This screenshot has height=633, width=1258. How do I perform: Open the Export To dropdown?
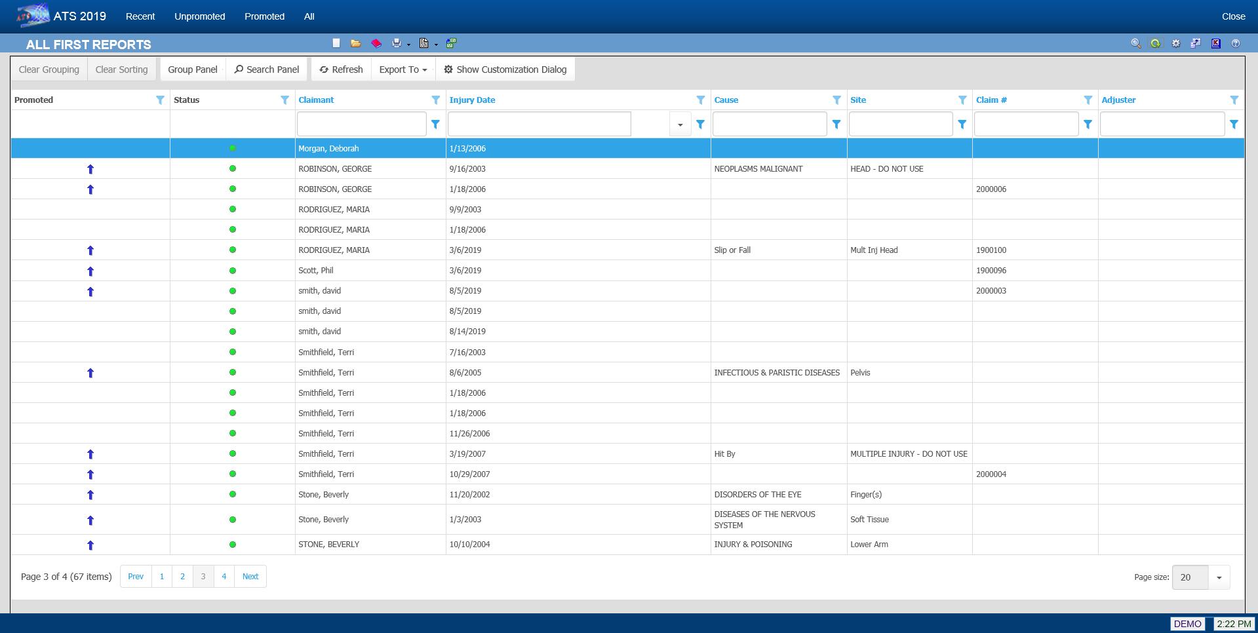(403, 69)
